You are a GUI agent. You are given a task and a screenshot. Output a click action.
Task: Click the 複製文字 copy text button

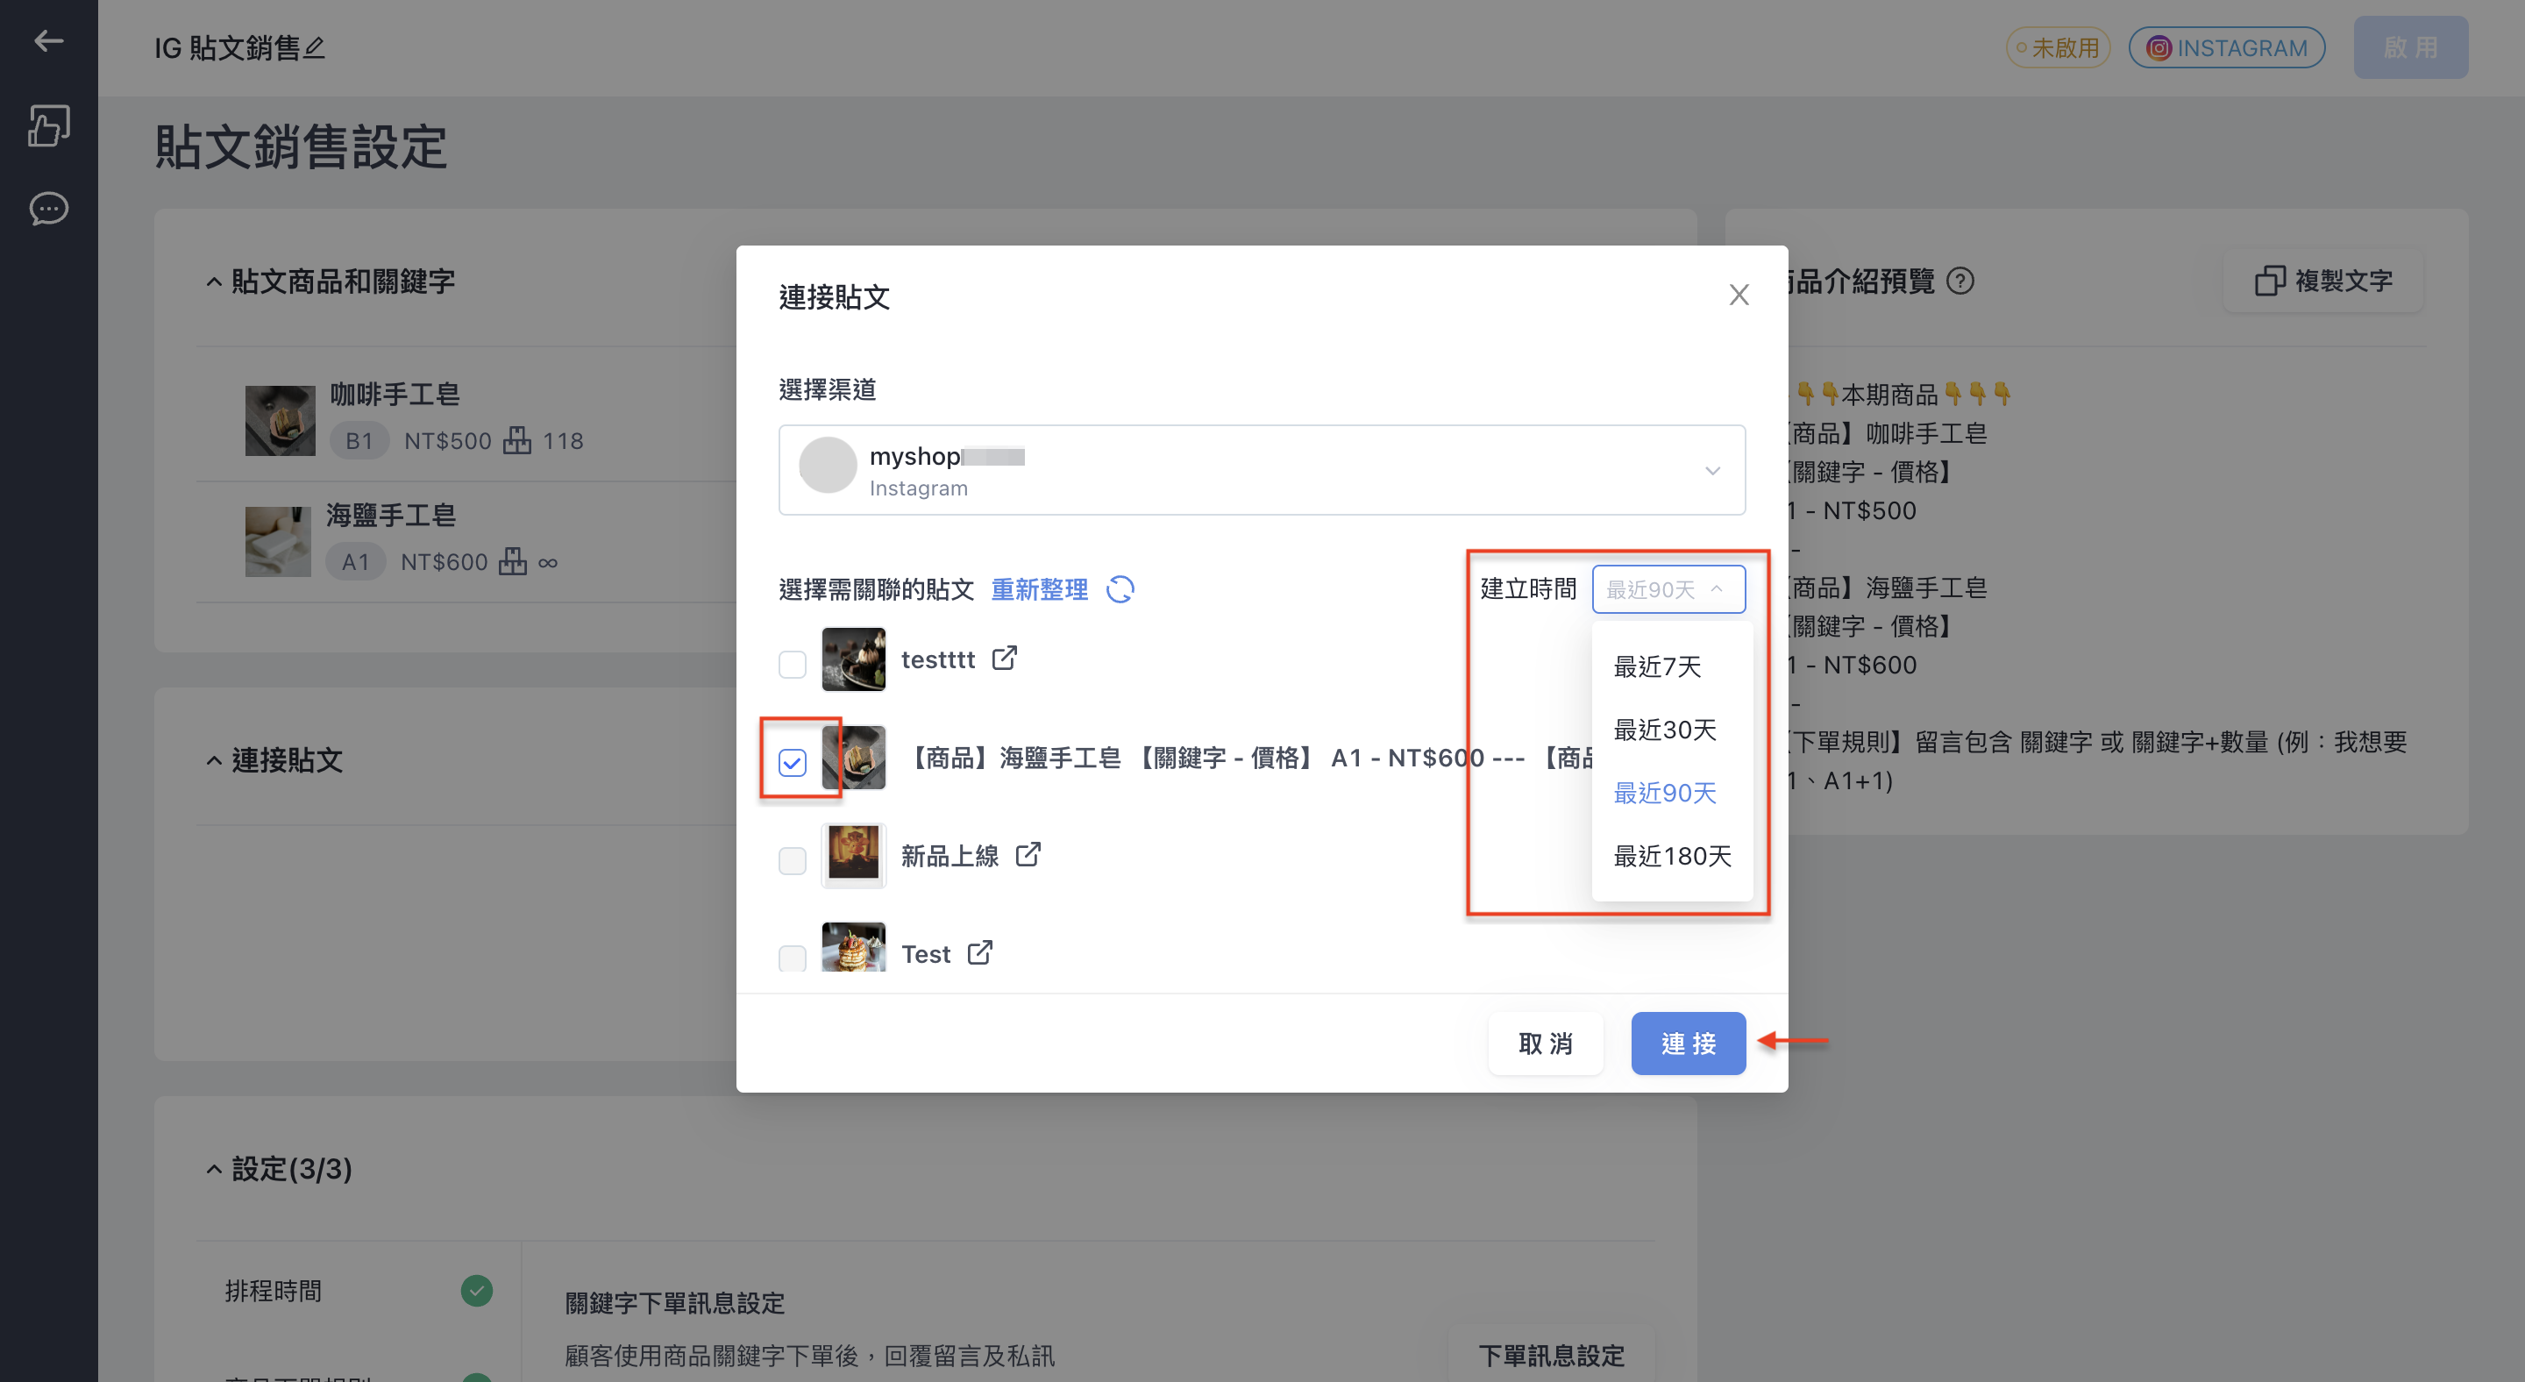point(2323,281)
